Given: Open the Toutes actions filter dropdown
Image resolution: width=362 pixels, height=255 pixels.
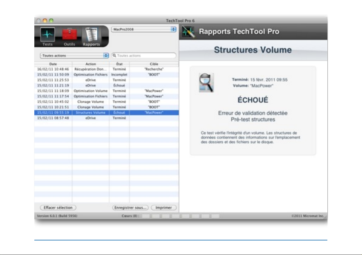Looking at the screenshot, I should pos(74,56).
